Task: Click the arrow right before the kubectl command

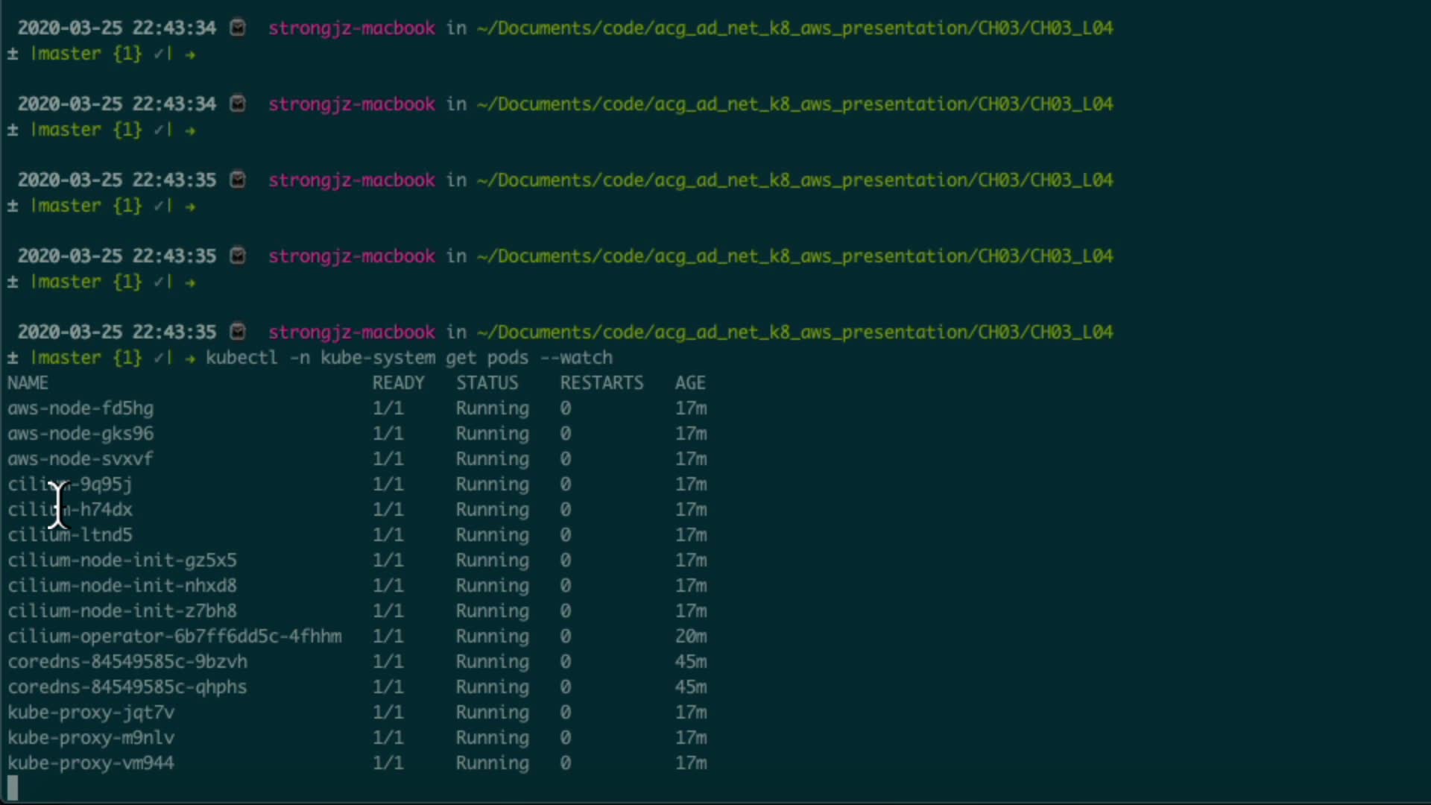Action: pos(190,359)
